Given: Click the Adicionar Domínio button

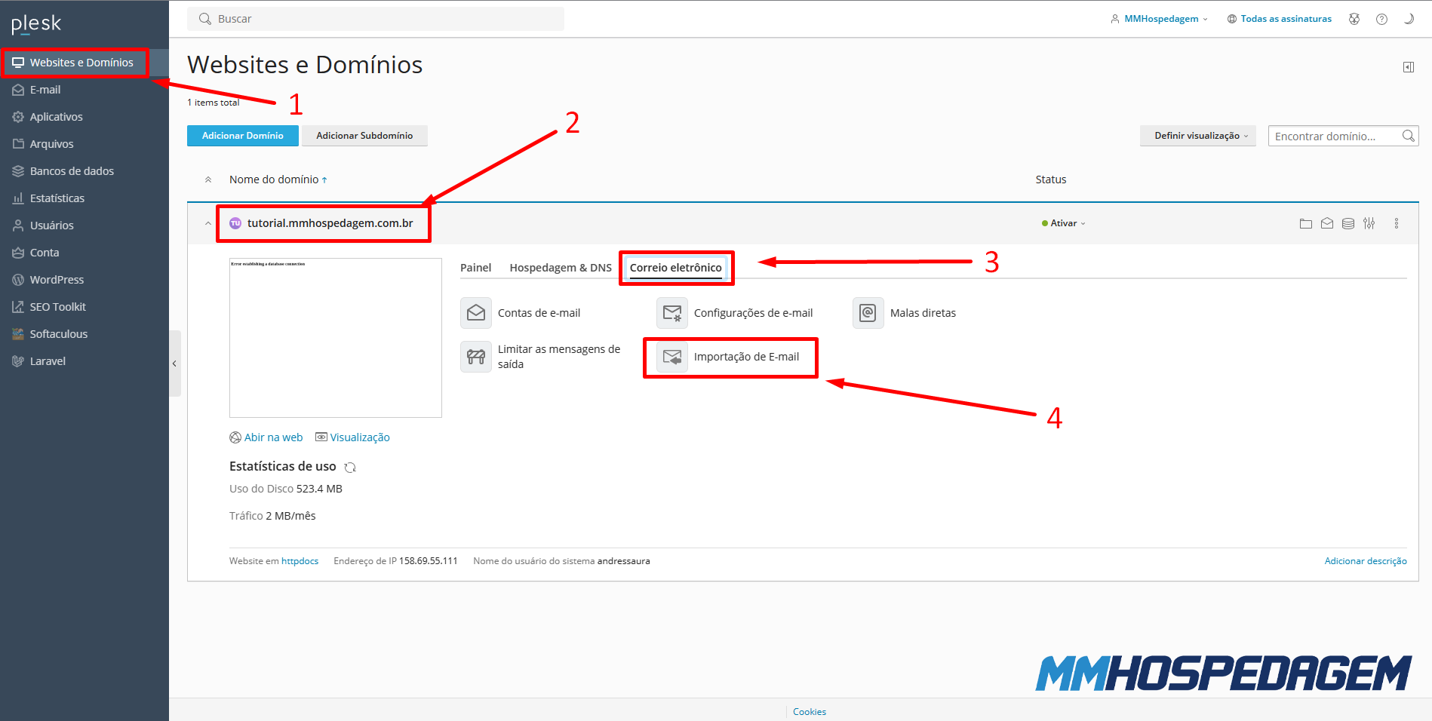Looking at the screenshot, I should point(243,136).
